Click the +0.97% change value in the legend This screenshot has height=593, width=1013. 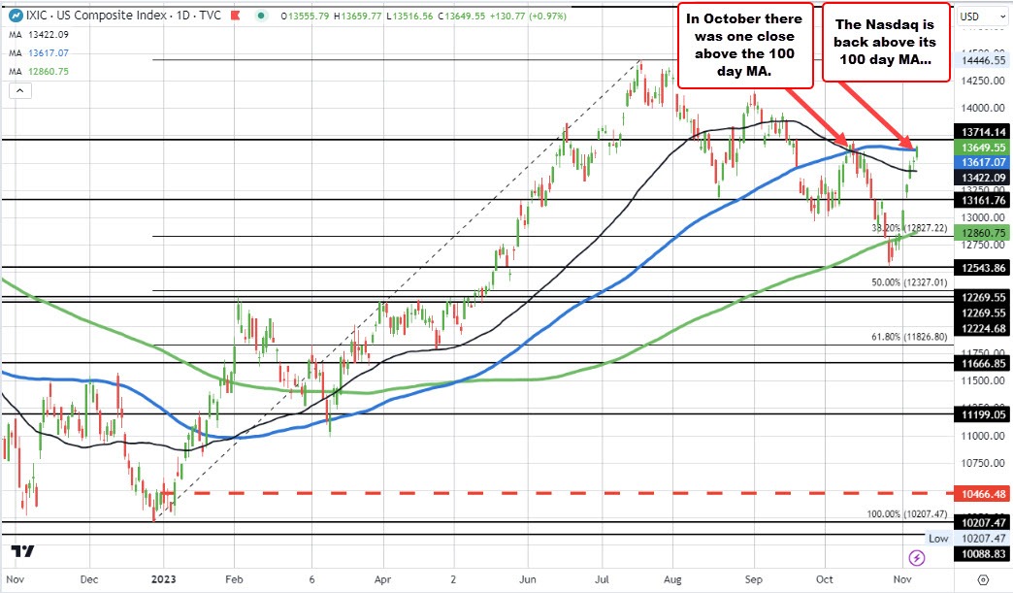pos(548,16)
